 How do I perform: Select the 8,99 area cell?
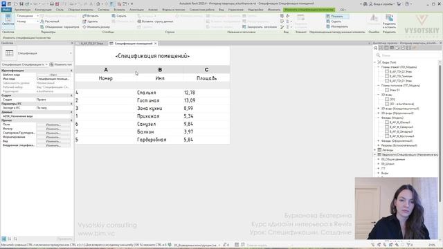click(x=206, y=108)
